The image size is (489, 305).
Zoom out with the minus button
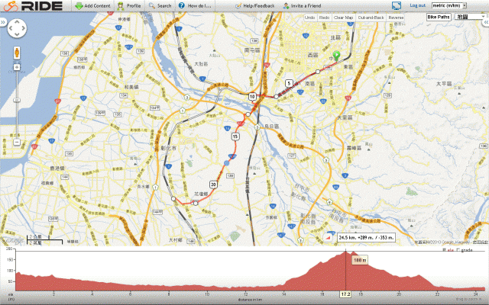tap(17, 143)
